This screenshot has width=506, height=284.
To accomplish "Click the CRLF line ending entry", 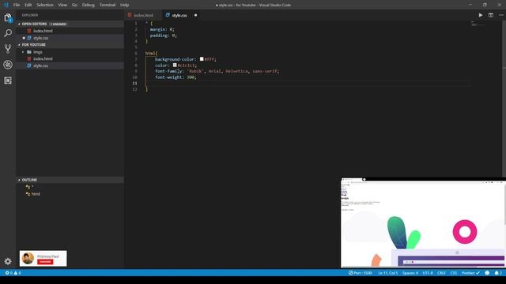I will point(441,273).
